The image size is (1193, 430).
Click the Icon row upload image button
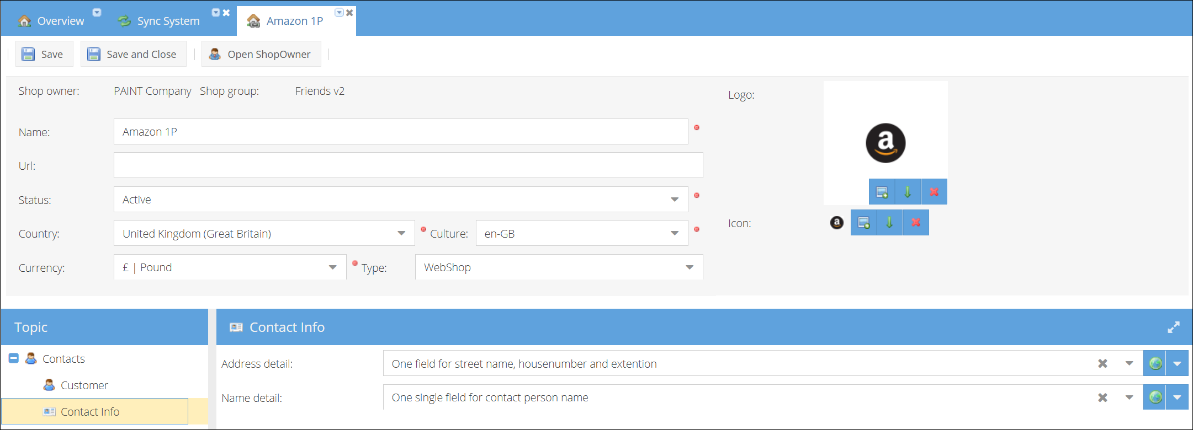coord(863,223)
